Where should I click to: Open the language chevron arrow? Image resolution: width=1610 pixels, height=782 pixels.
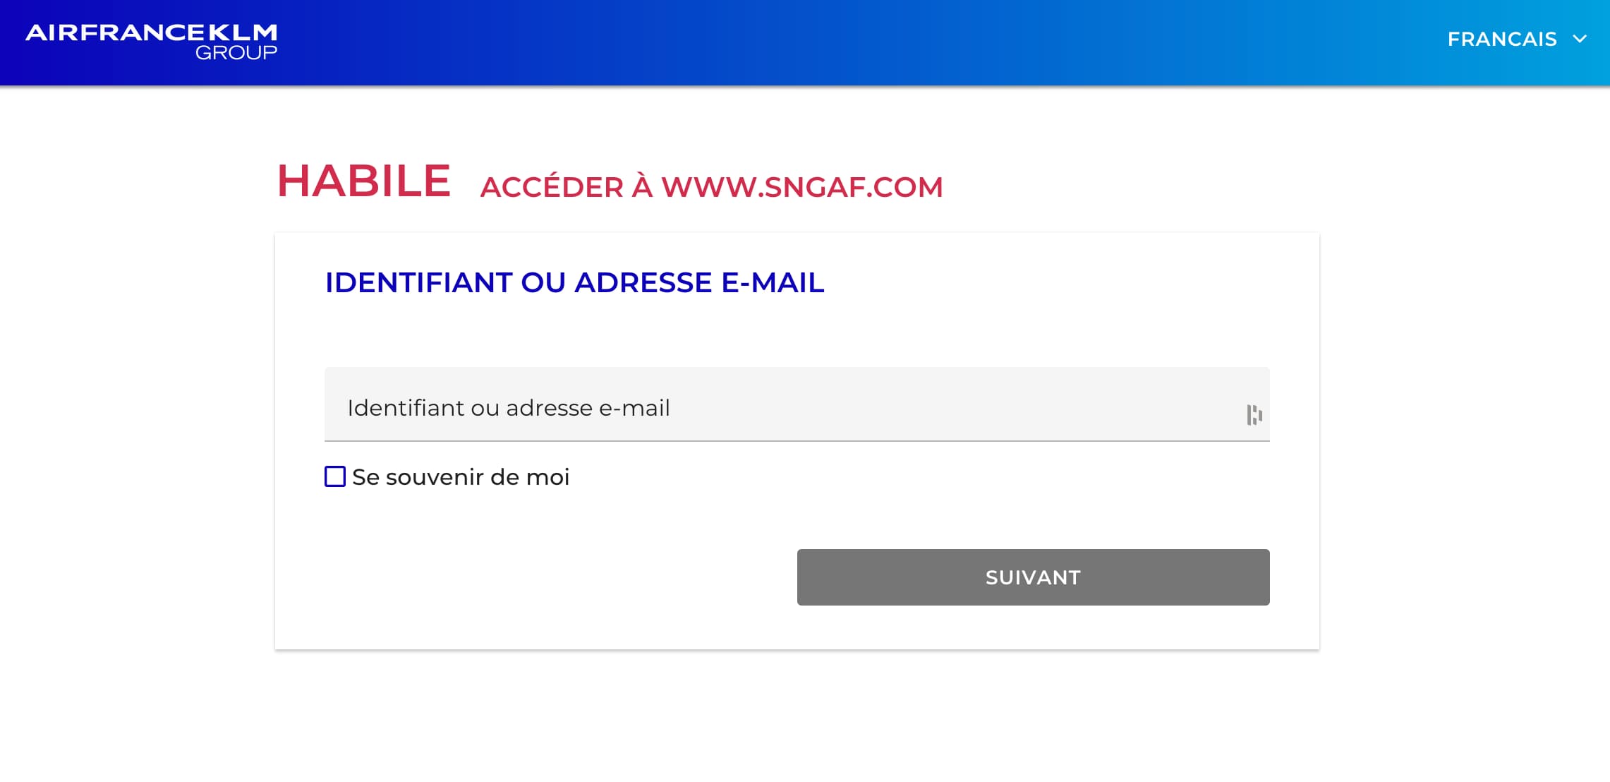(1578, 40)
